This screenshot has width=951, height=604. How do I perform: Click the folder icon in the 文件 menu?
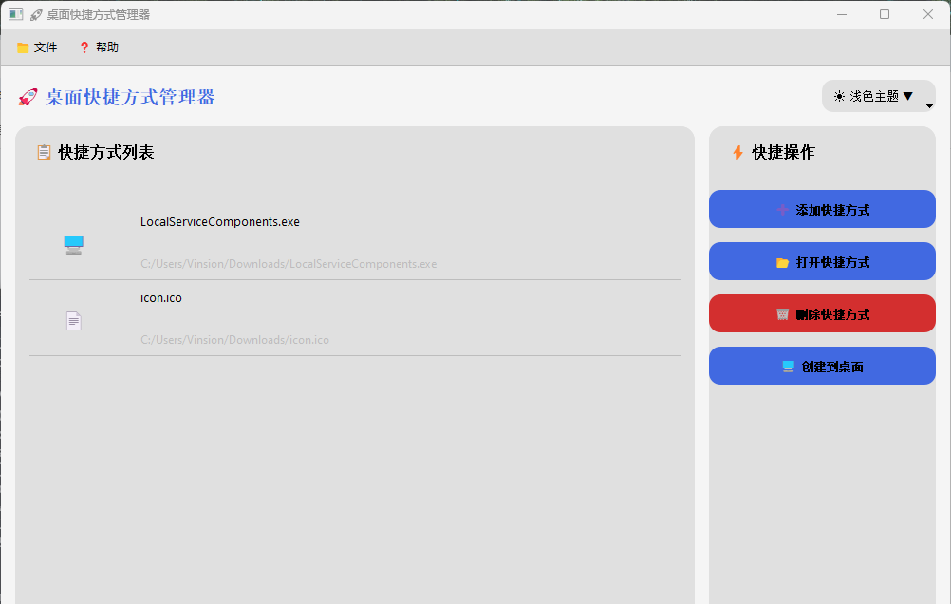click(x=23, y=47)
